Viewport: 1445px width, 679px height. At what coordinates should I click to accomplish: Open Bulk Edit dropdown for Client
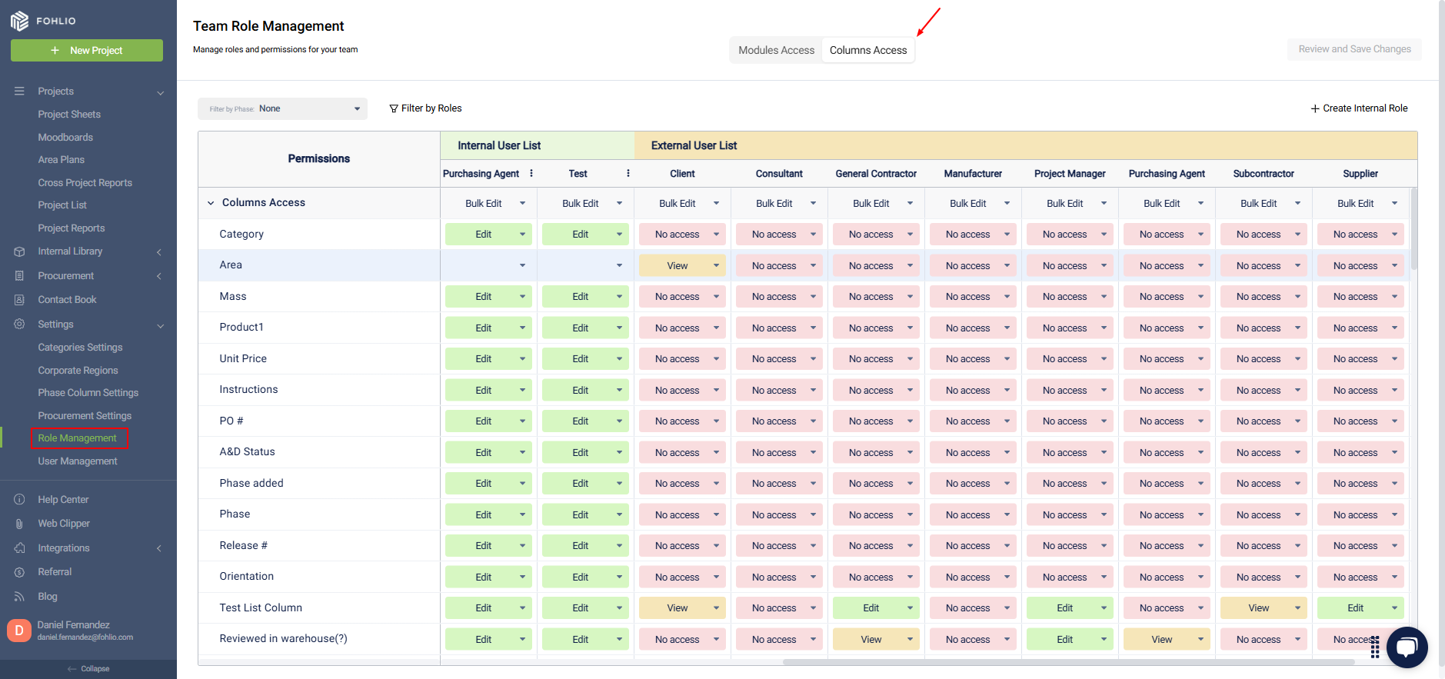click(x=682, y=204)
